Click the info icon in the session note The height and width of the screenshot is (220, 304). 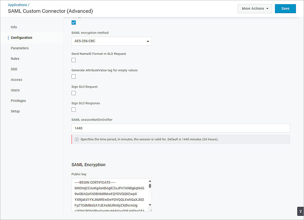point(76,139)
